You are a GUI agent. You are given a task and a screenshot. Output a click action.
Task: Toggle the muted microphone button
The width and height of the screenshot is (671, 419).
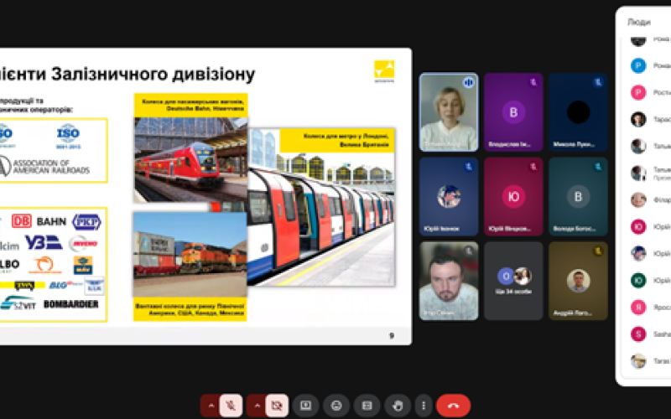tap(231, 406)
